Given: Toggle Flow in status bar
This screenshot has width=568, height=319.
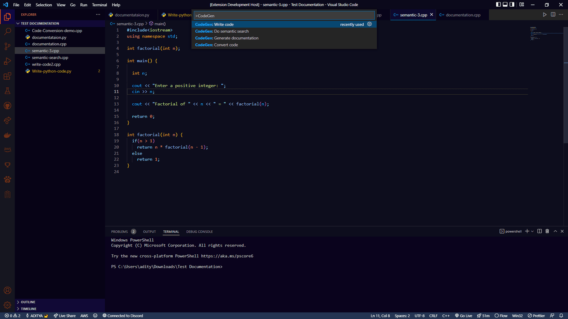Looking at the screenshot, I should pyautogui.click(x=501, y=316).
